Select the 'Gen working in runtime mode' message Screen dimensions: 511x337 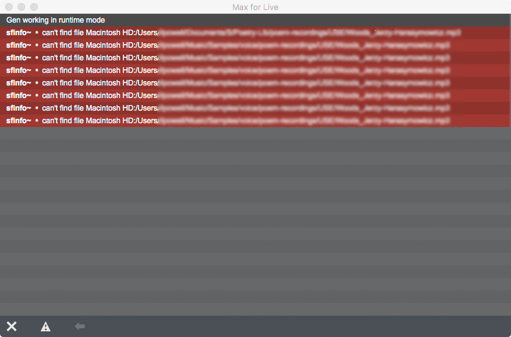pos(255,20)
